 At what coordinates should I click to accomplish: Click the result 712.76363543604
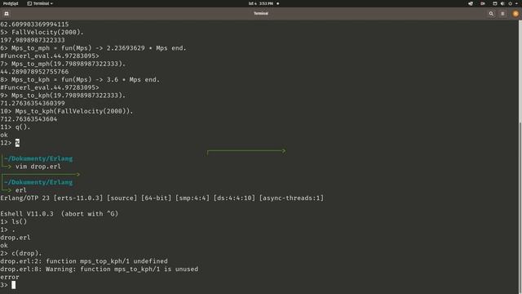click(x=29, y=119)
